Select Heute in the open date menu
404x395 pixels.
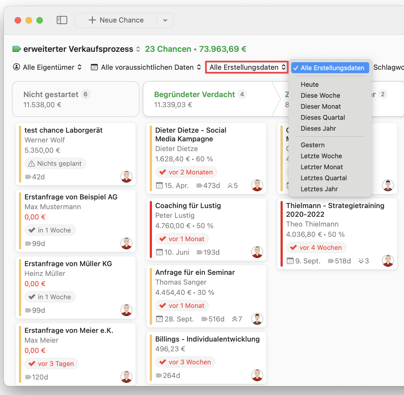click(310, 84)
